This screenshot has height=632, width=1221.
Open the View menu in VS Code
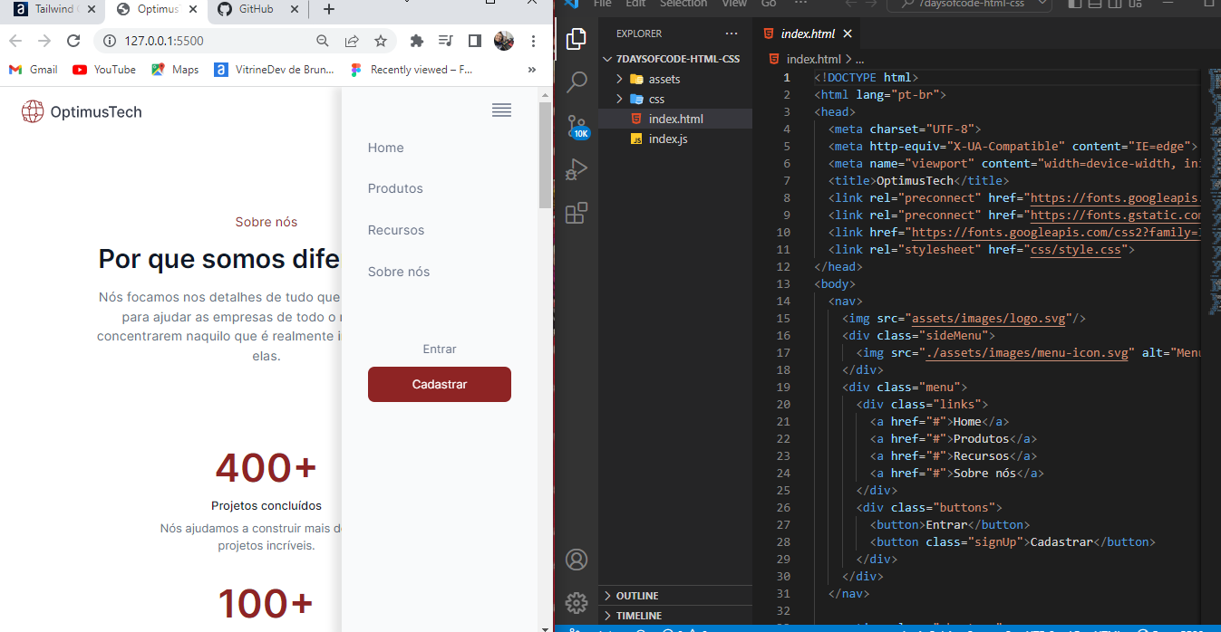point(734,4)
